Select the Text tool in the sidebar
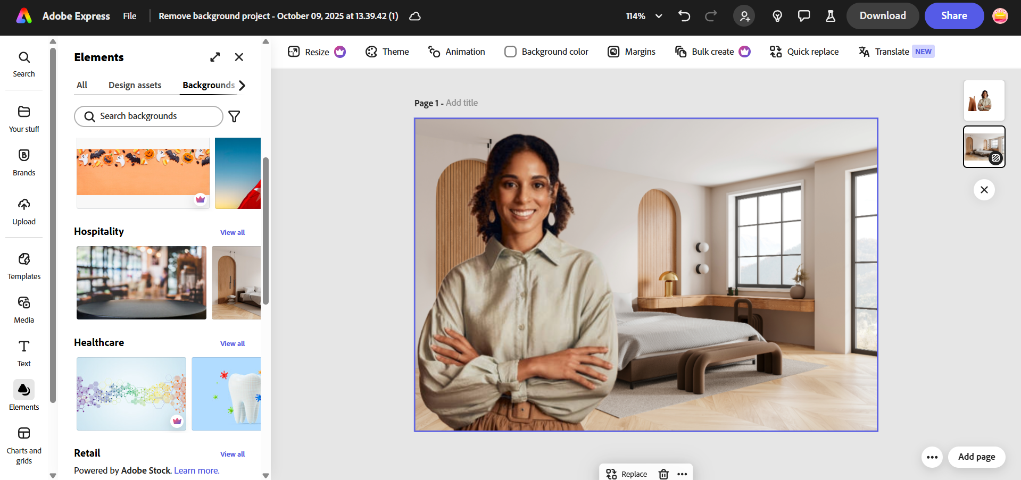This screenshot has width=1021, height=480. (x=23, y=353)
